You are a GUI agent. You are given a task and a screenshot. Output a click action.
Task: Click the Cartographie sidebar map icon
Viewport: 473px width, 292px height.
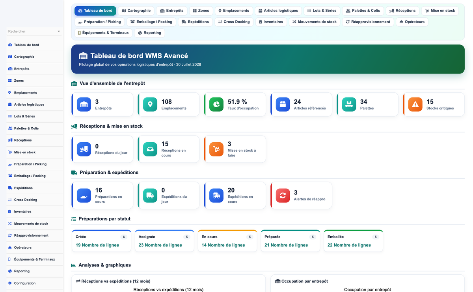[x=10, y=57]
